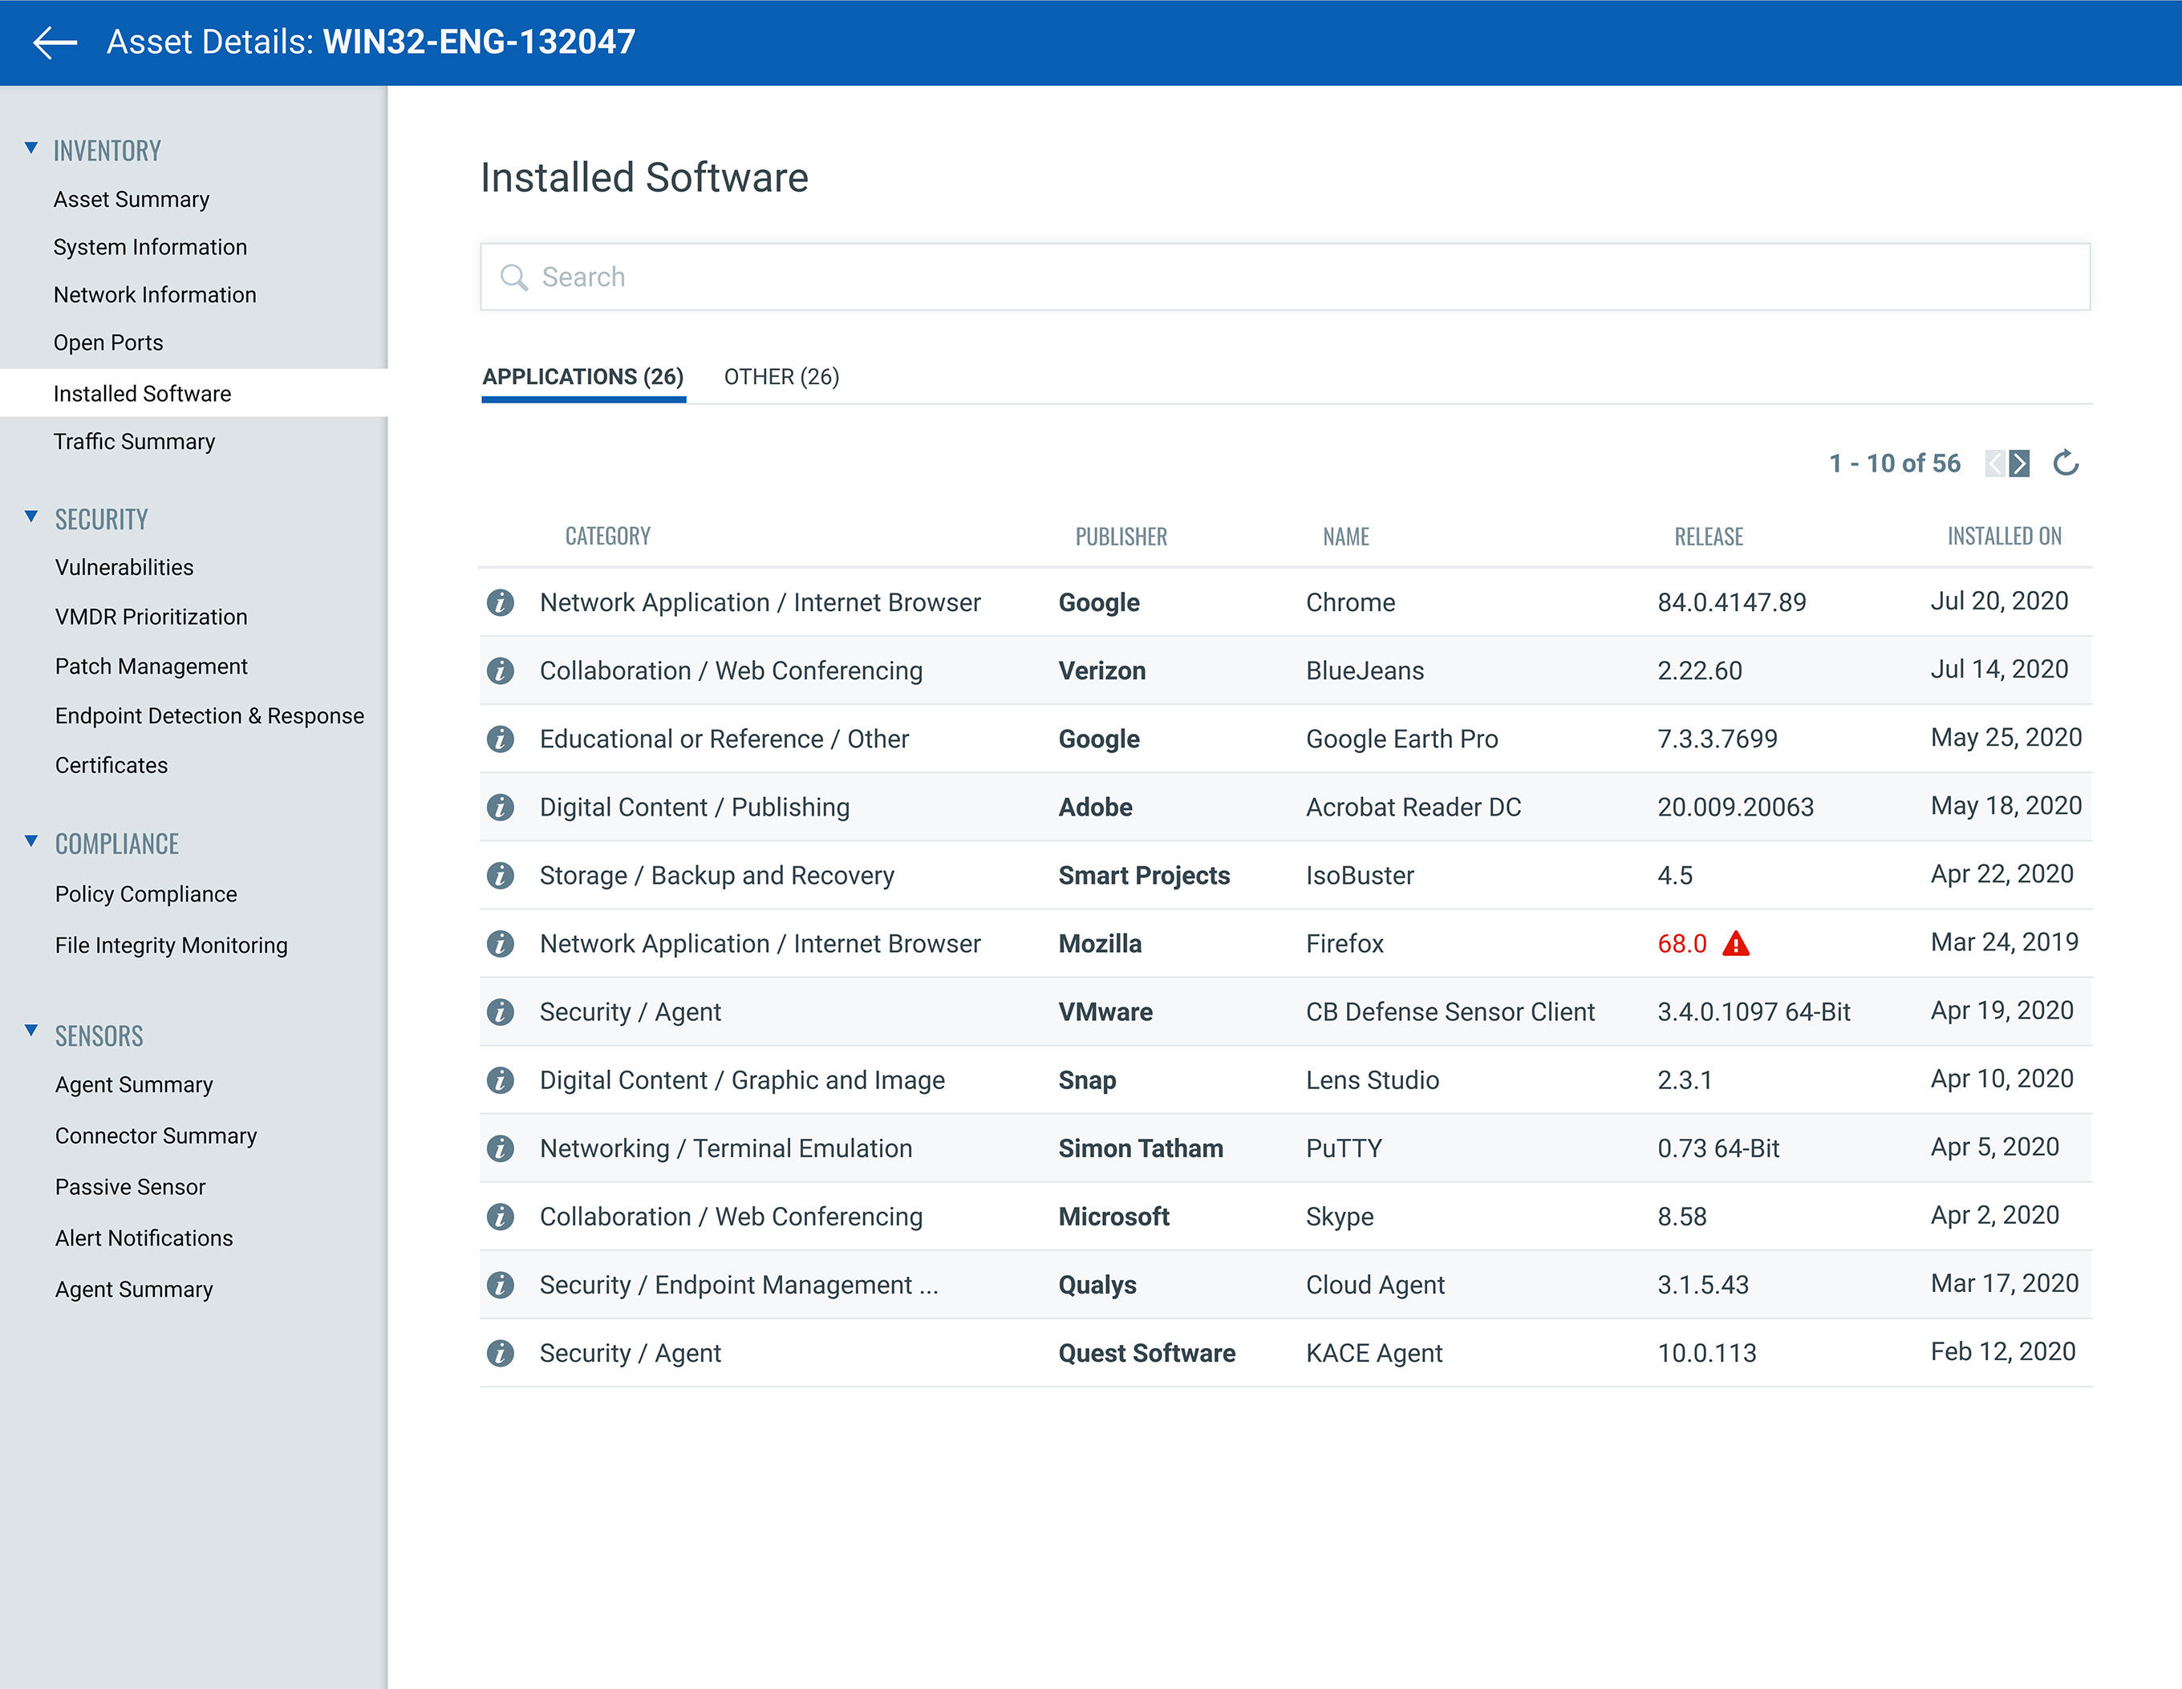Switch to the Other (26) tab
Viewport: 2182px width, 1689px height.
click(781, 378)
